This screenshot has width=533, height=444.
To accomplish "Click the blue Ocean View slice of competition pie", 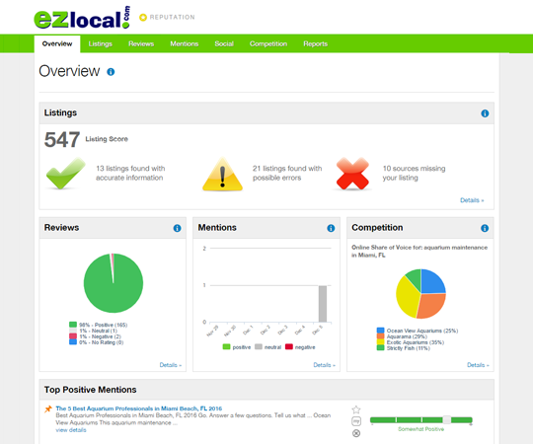I will [432, 282].
